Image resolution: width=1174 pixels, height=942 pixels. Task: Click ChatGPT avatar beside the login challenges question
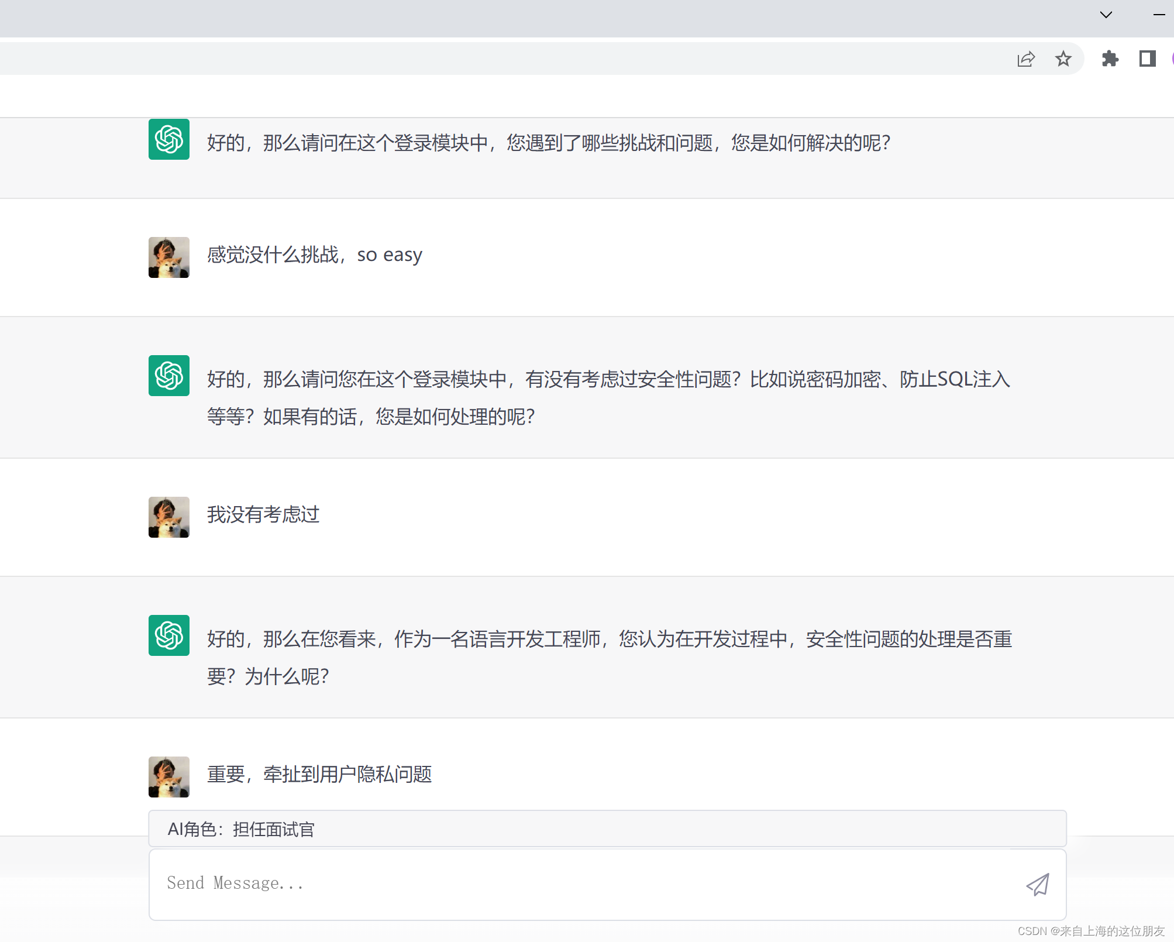point(168,140)
